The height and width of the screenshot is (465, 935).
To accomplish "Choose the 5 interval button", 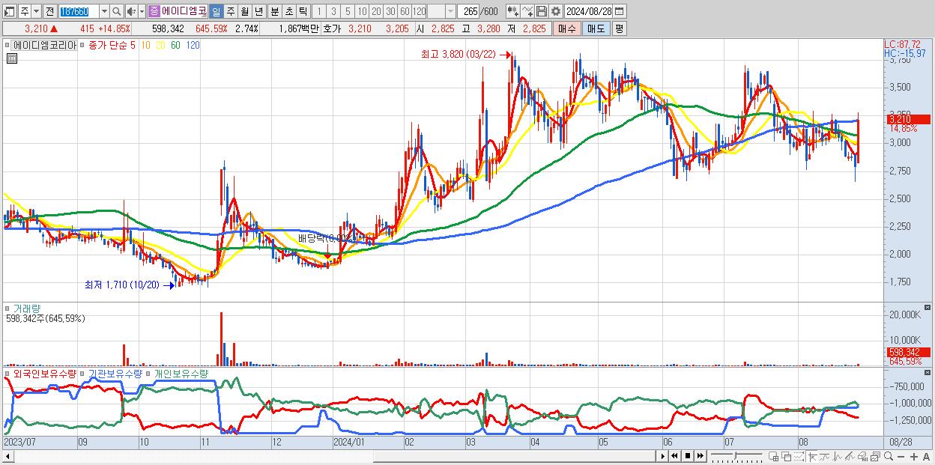I will click(348, 11).
